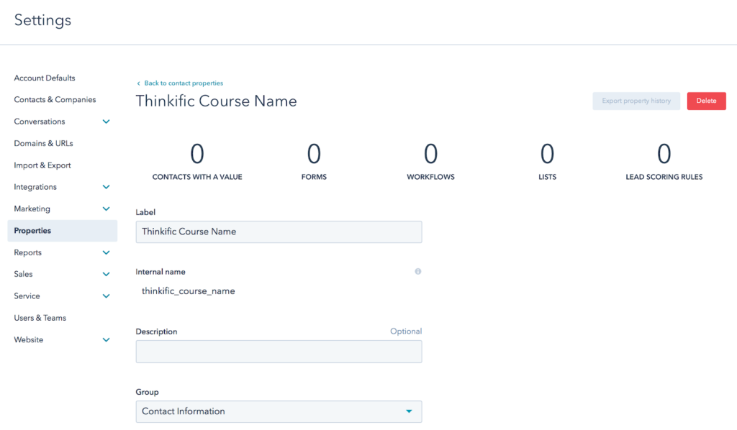The height and width of the screenshot is (430, 737).
Task: Click the Forms count
Action: point(314,154)
